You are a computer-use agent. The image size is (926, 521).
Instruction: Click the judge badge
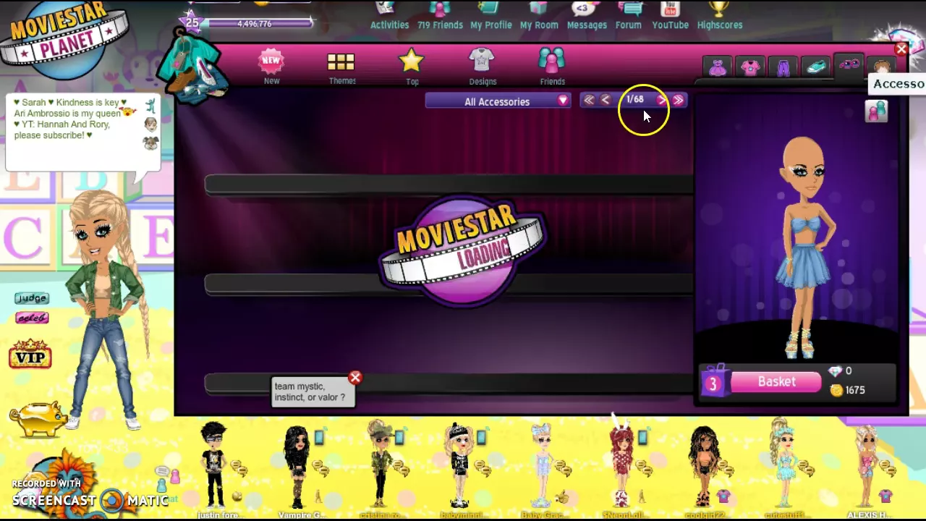32,298
